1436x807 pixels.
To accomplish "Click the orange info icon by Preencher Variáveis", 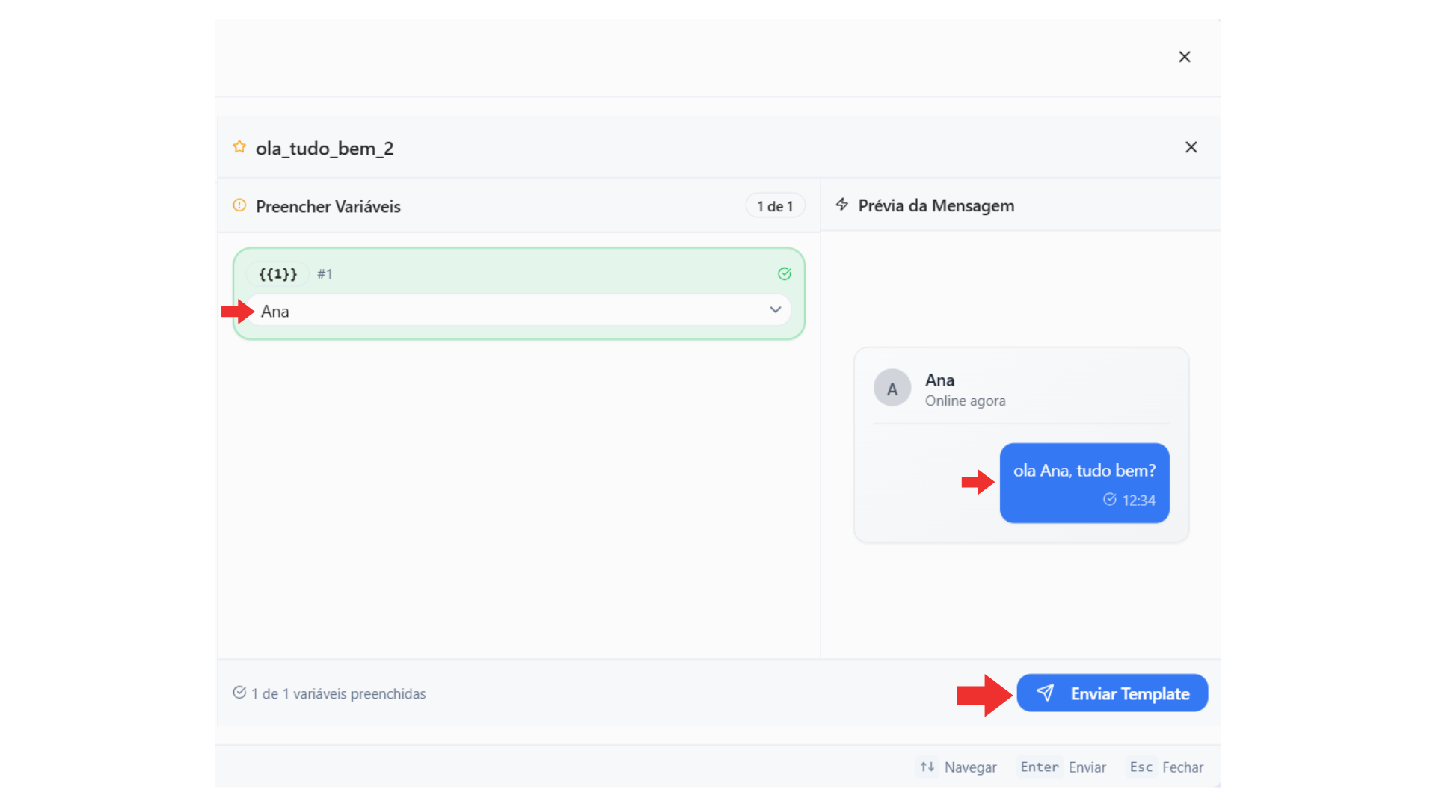I will click(239, 205).
